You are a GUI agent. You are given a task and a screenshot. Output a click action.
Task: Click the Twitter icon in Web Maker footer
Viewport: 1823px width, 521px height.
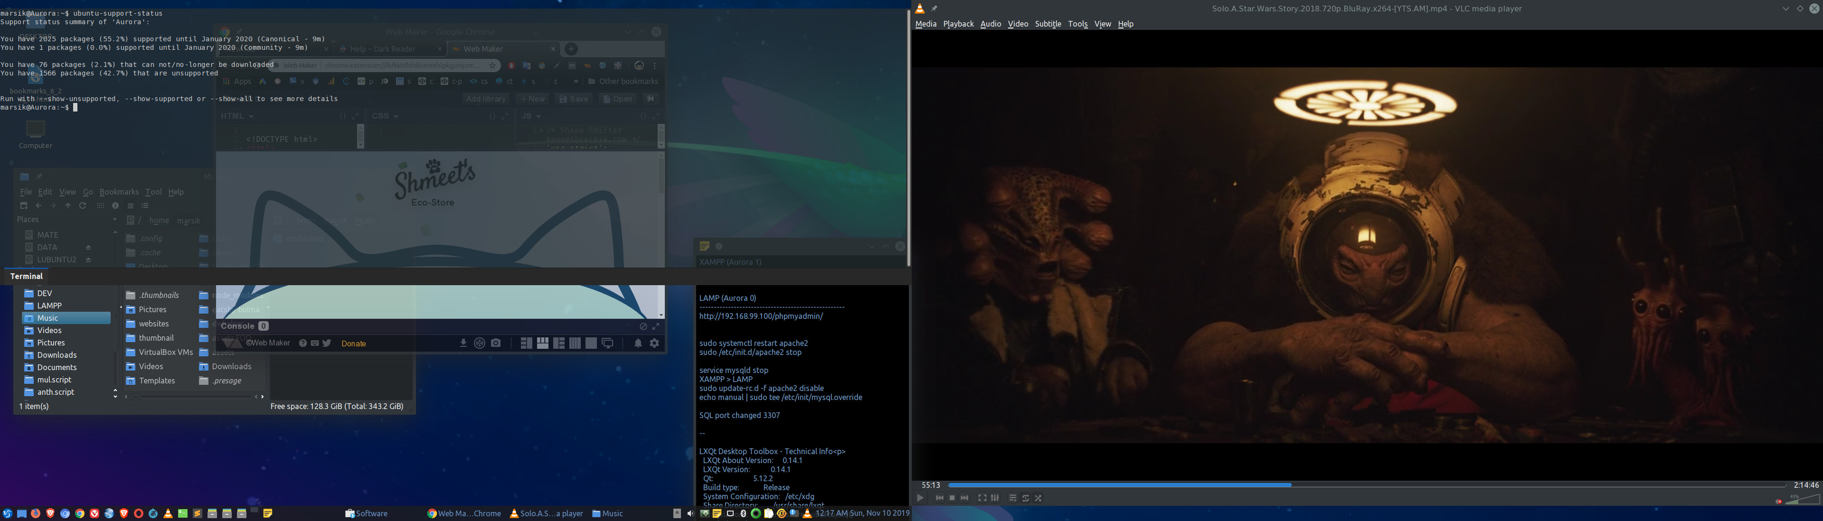(327, 343)
